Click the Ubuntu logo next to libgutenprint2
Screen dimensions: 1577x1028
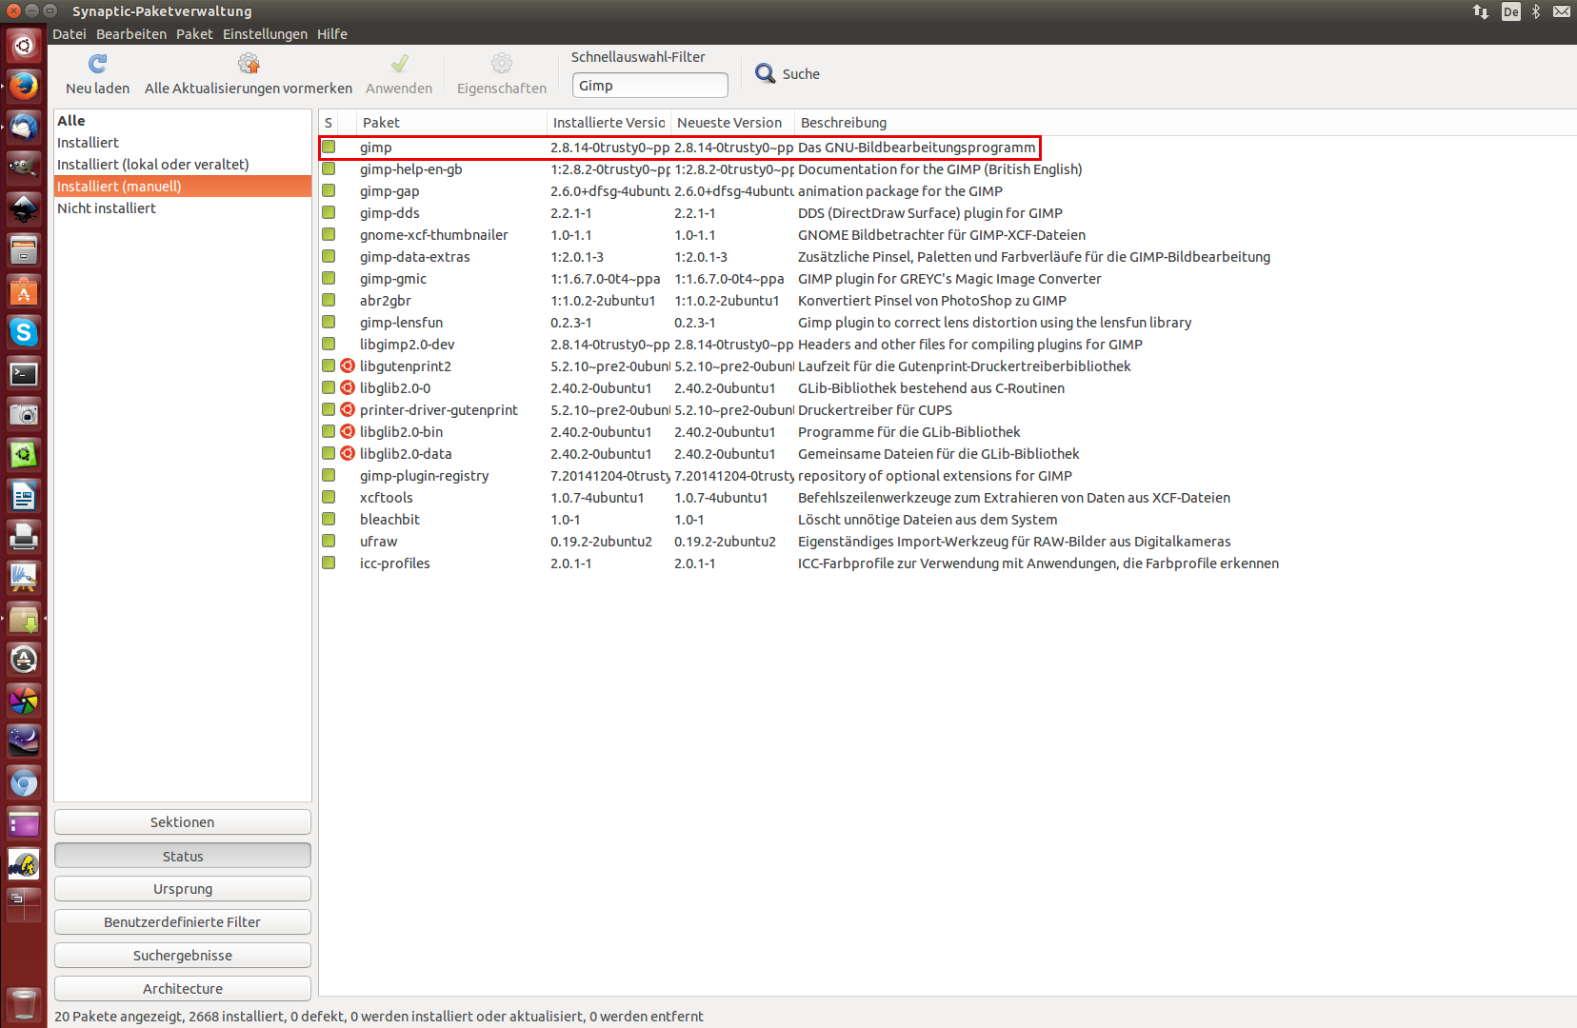click(x=348, y=366)
